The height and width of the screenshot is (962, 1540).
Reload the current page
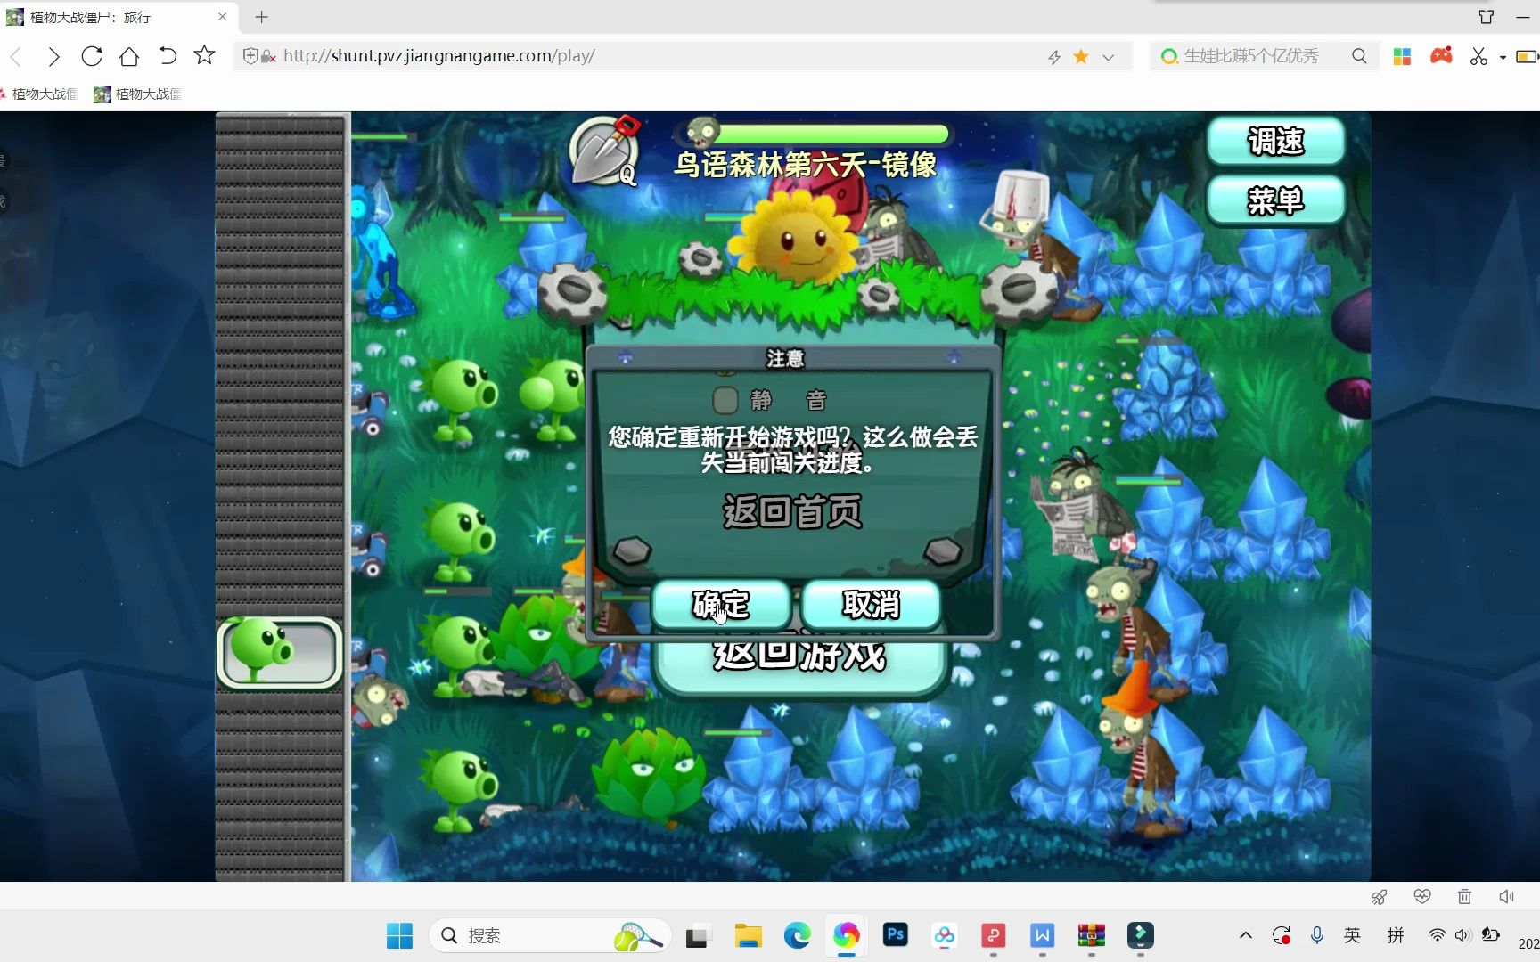pos(91,56)
